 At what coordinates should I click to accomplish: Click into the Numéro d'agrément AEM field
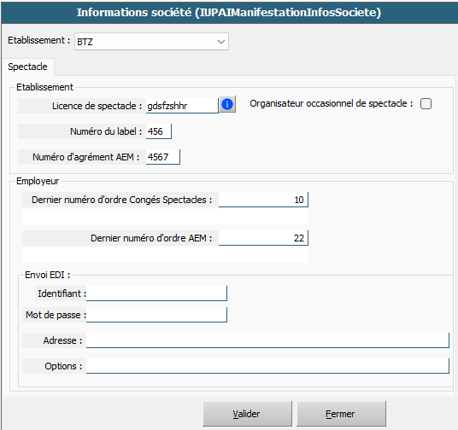[162, 157]
